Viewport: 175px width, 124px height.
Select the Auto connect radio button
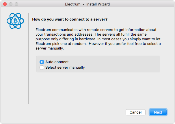[x=42, y=62]
